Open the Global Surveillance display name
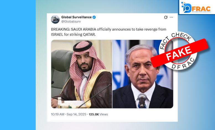Screen dimensions: 215x130 pos(76,17)
